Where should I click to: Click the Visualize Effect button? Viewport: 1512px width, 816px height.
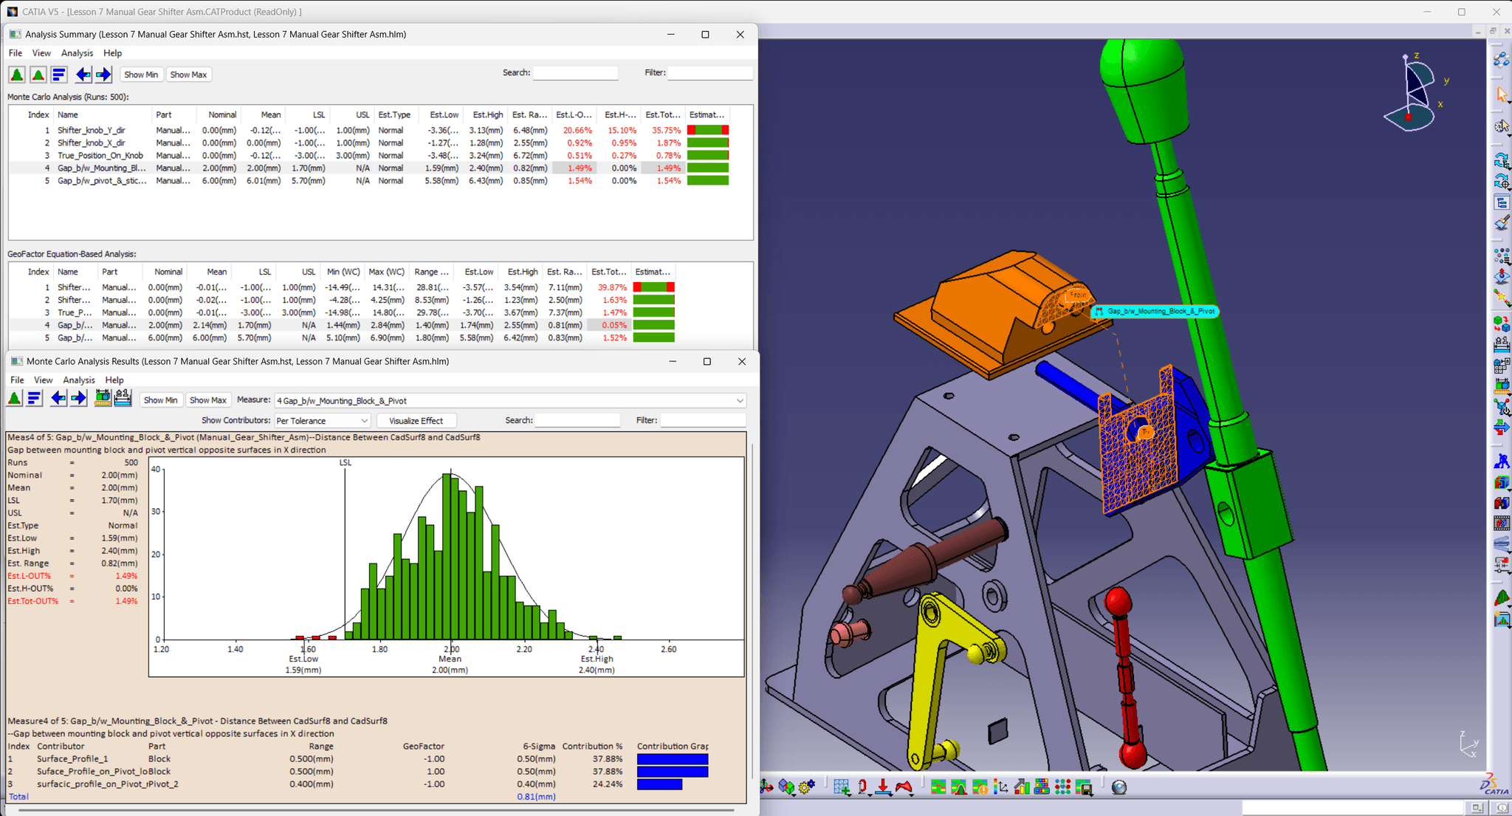pyautogui.click(x=416, y=420)
